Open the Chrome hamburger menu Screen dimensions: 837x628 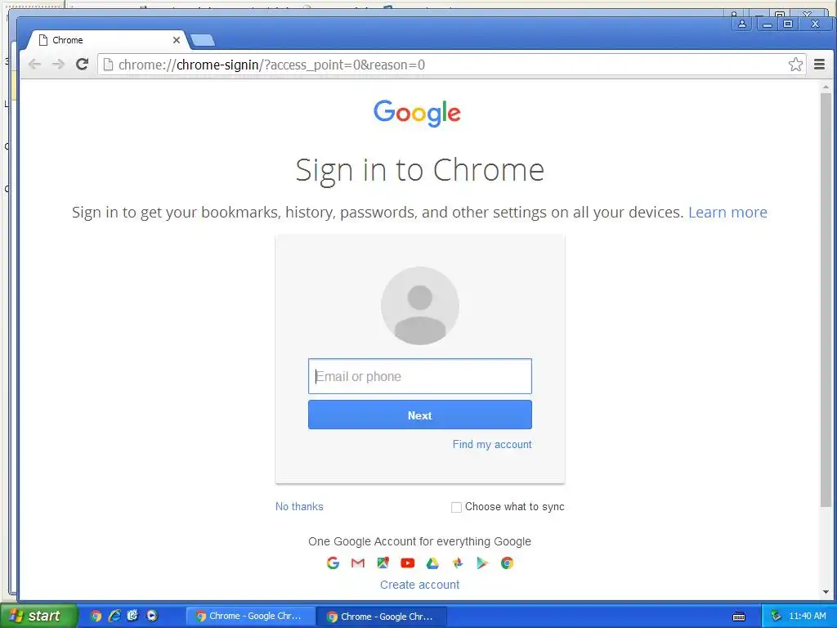[x=819, y=65]
